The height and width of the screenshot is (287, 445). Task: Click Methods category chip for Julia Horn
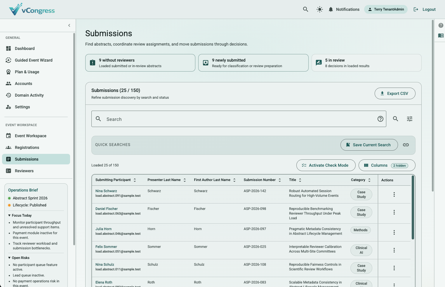point(361,230)
